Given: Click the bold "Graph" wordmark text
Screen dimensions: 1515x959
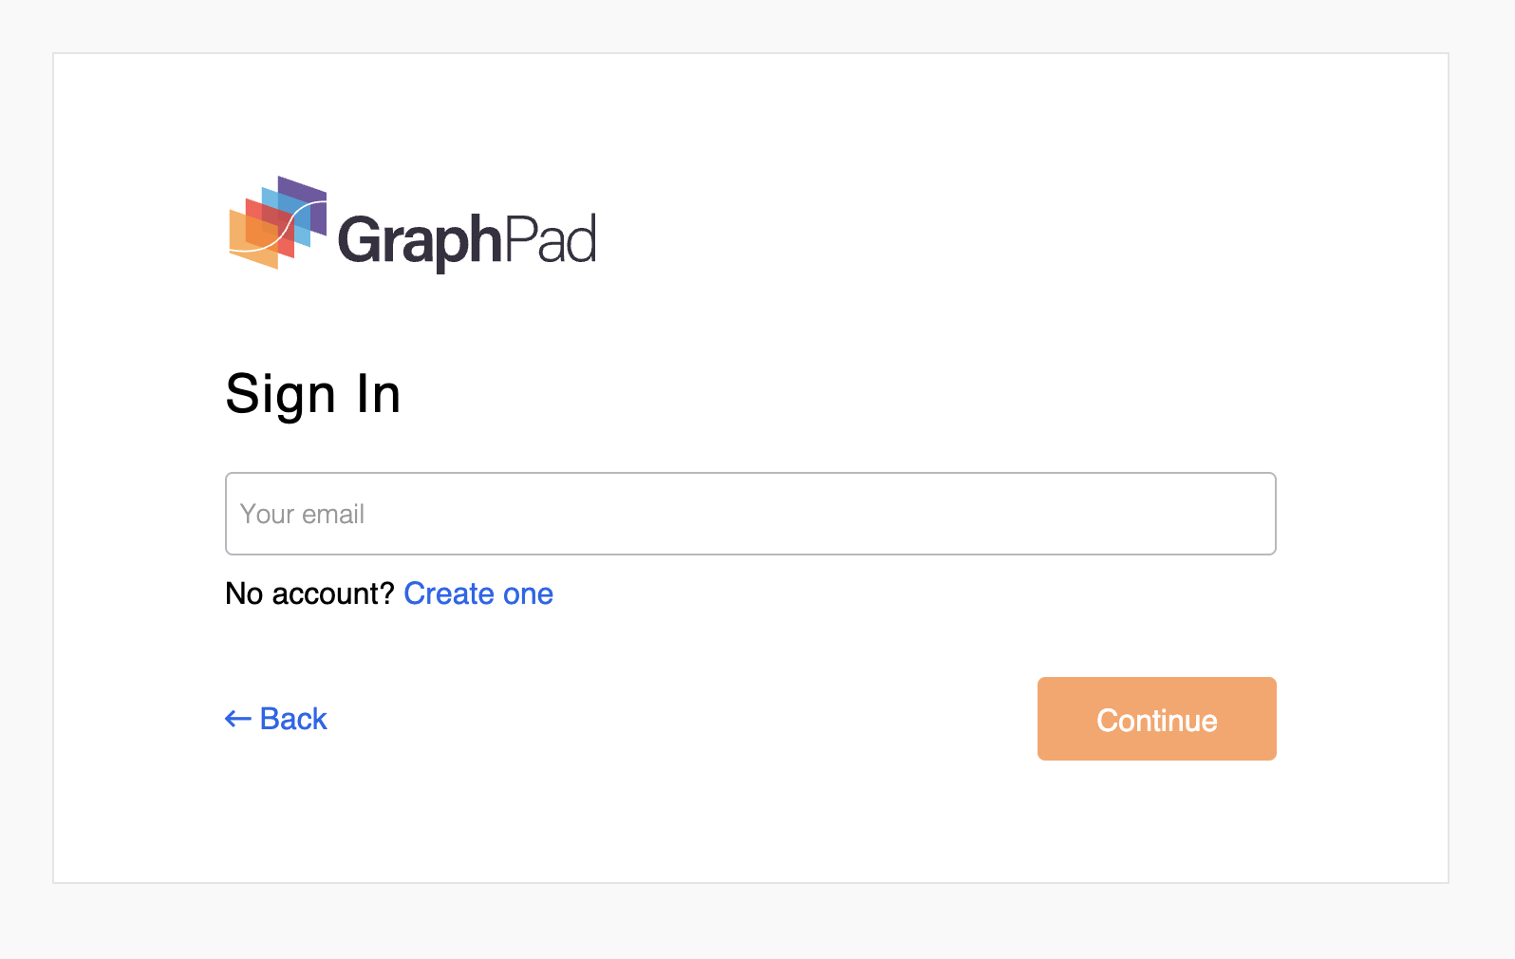Looking at the screenshot, I should pyautogui.click(x=419, y=240).
